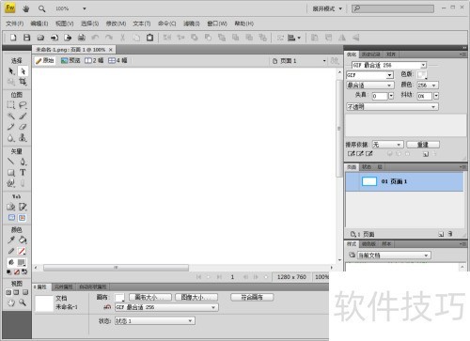Screen dimensions: 470x341
Task: Select the Rectangle tool
Action: click(x=11, y=173)
